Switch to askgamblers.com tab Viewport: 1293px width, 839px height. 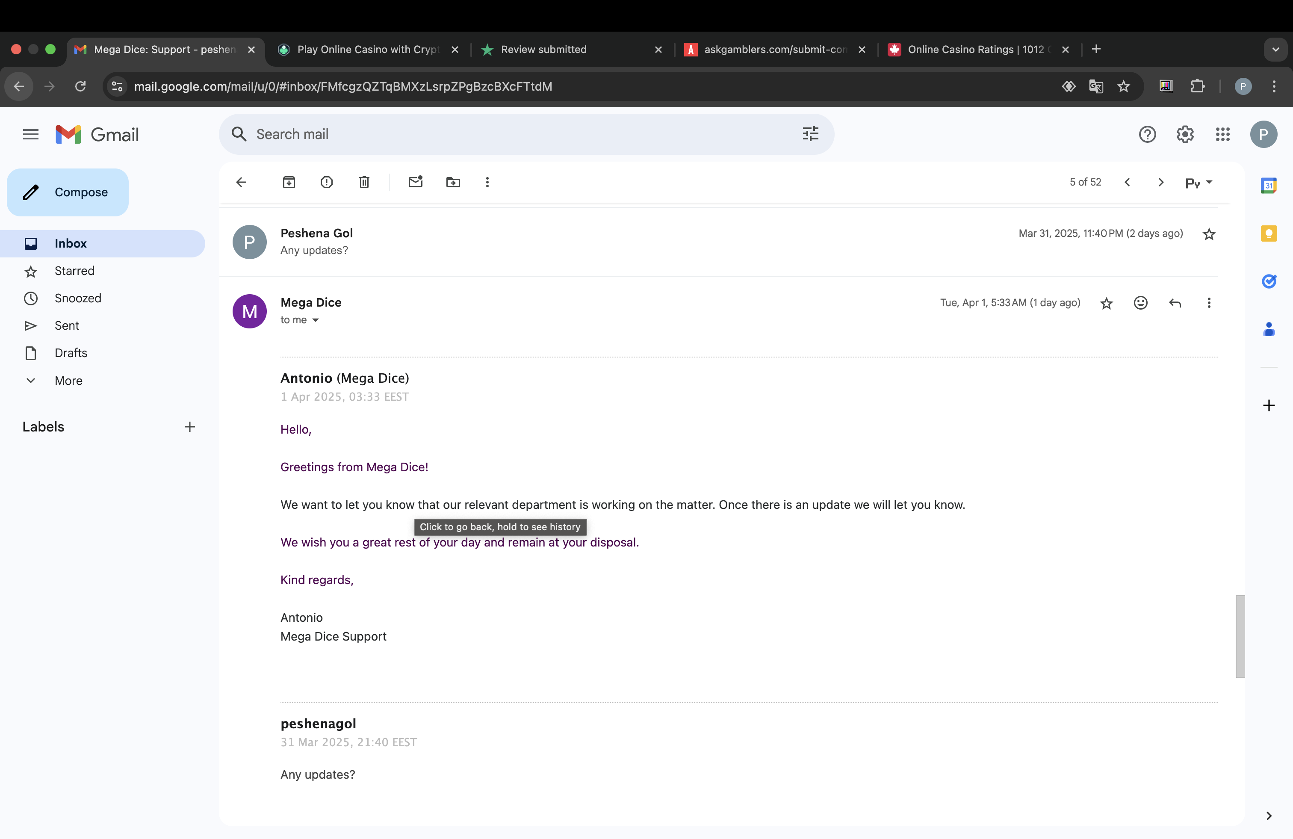pyautogui.click(x=775, y=50)
